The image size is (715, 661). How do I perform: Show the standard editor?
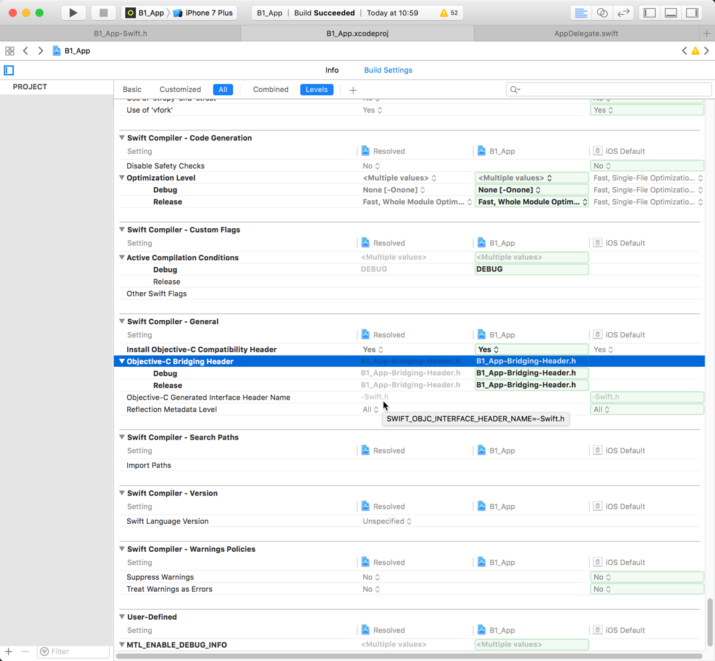[x=581, y=13]
